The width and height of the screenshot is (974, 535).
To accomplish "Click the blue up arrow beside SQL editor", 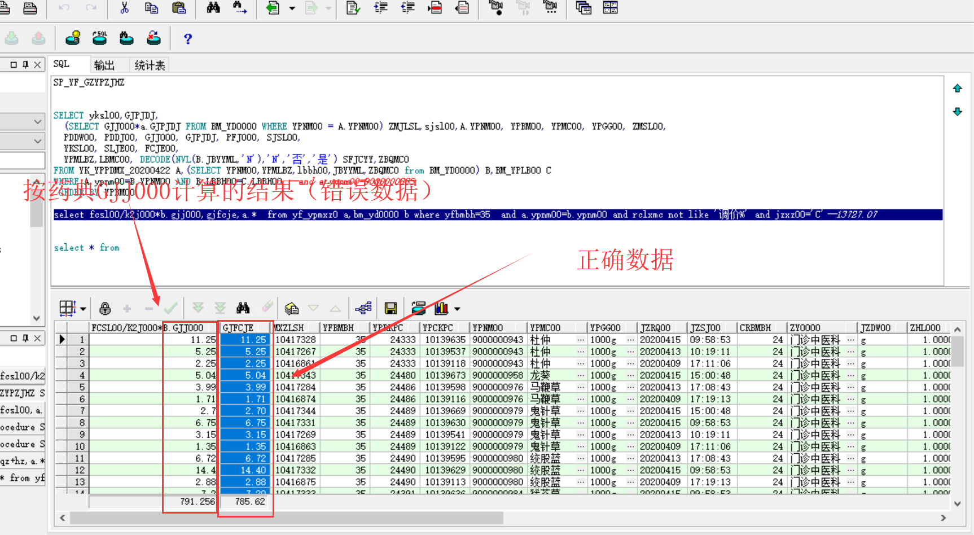I will point(957,88).
